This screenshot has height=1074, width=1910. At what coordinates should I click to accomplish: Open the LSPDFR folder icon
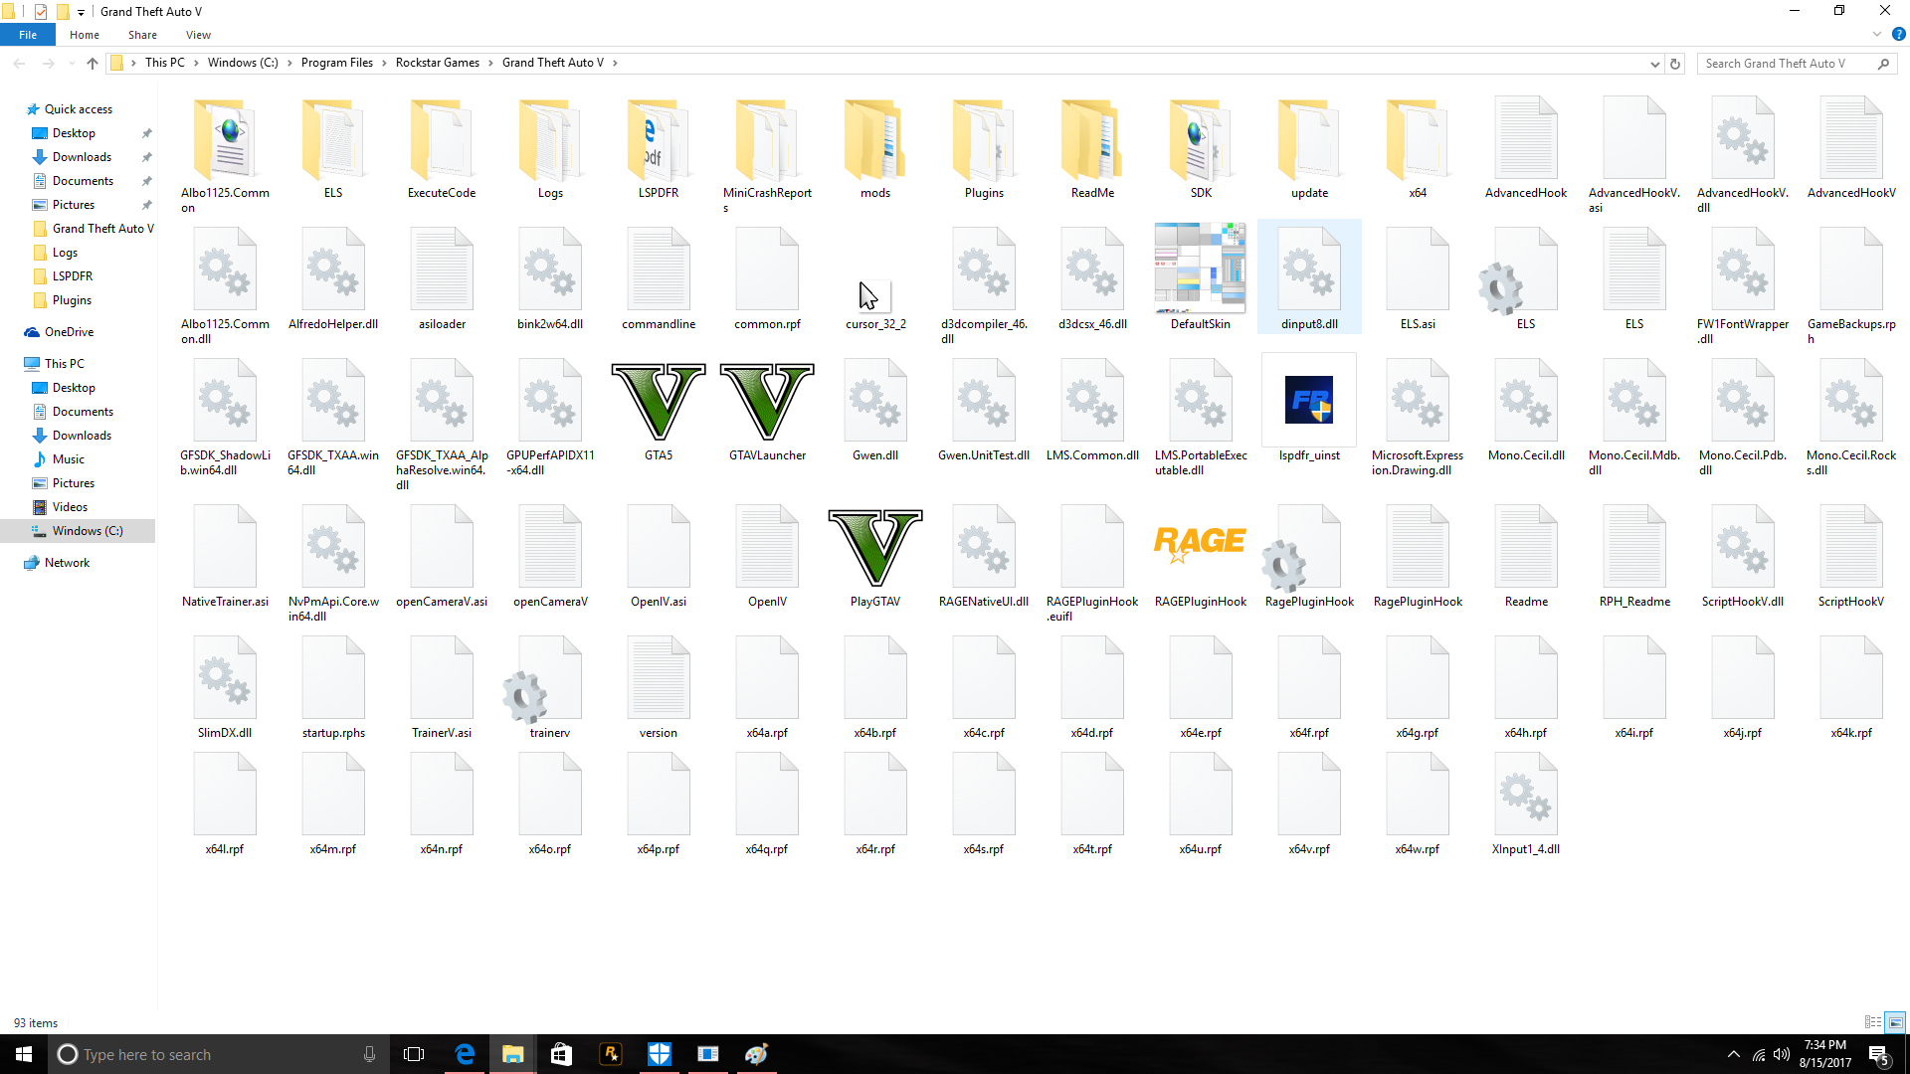[658, 141]
